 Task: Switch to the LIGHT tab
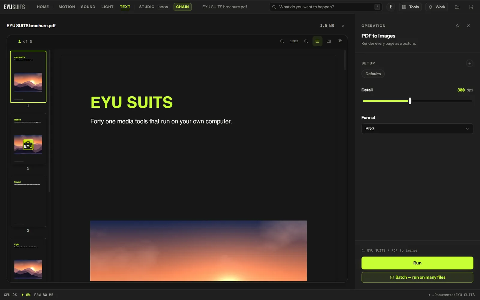[x=107, y=7]
